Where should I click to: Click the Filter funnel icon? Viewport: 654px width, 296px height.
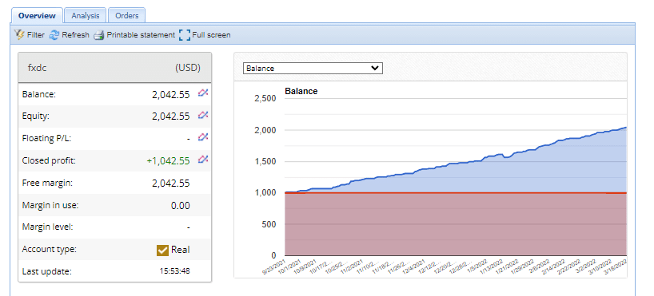point(19,35)
